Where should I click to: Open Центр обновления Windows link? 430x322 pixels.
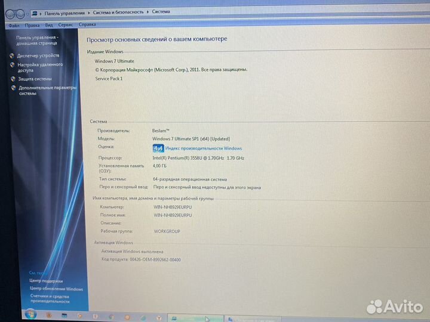tap(56, 289)
